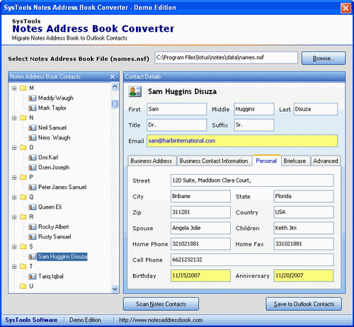The height and width of the screenshot is (327, 354).
Task: Click the Q folder icon in the tree
Action: click(23, 197)
